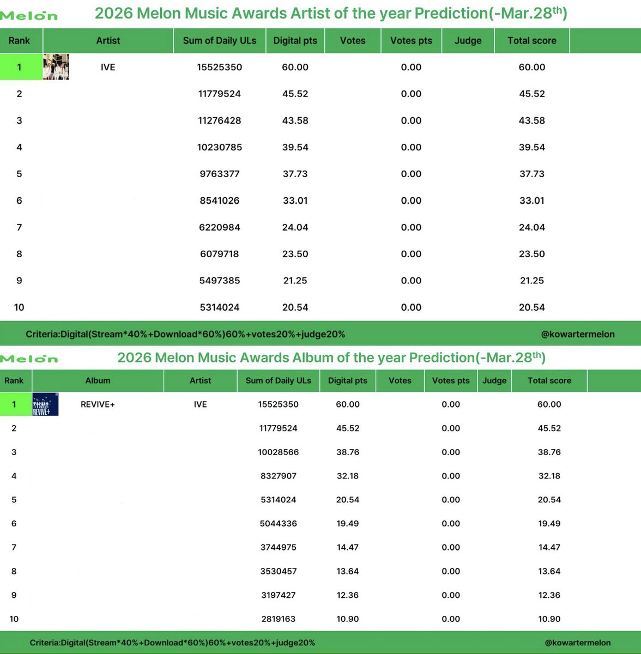Viewport: 641px width, 654px height.
Task: Click 19.49 in the Total score column
Action: (x=549, y=523)
